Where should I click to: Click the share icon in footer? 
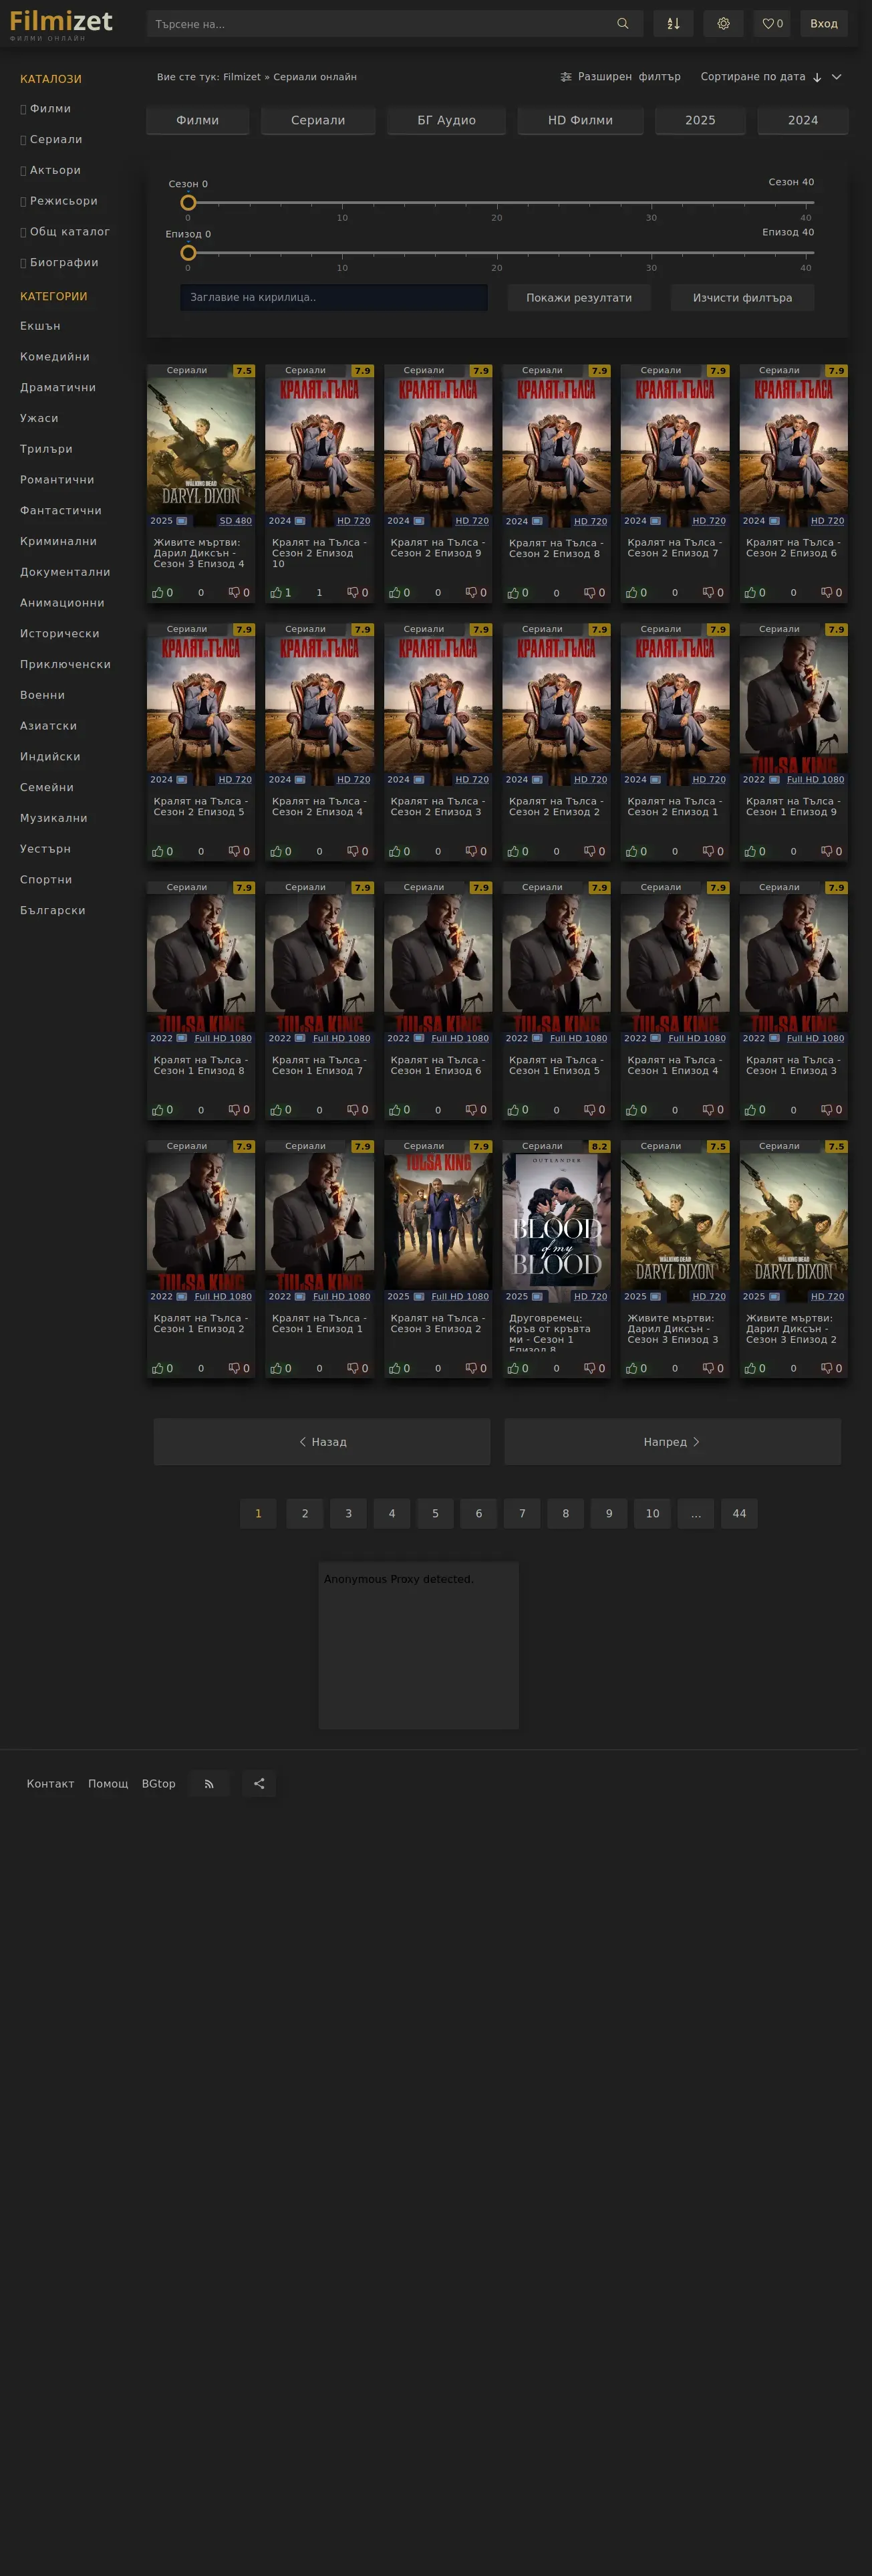pyautogui.click(x=259, y=1783)
